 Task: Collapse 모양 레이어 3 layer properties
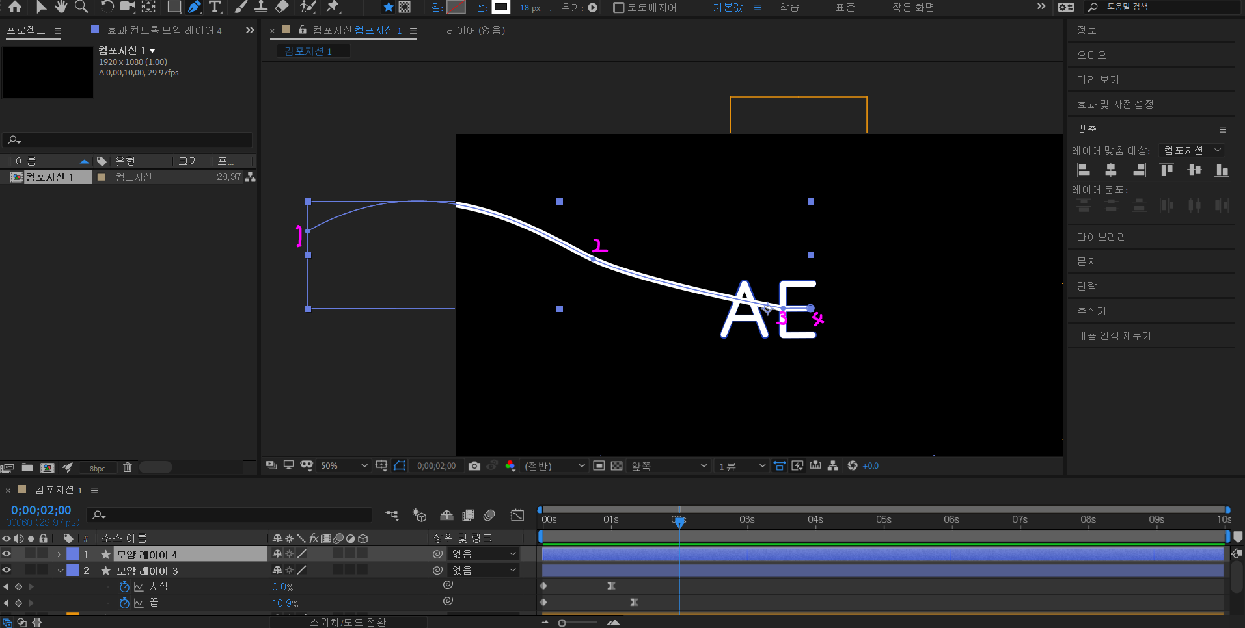[x=60, y=570]
